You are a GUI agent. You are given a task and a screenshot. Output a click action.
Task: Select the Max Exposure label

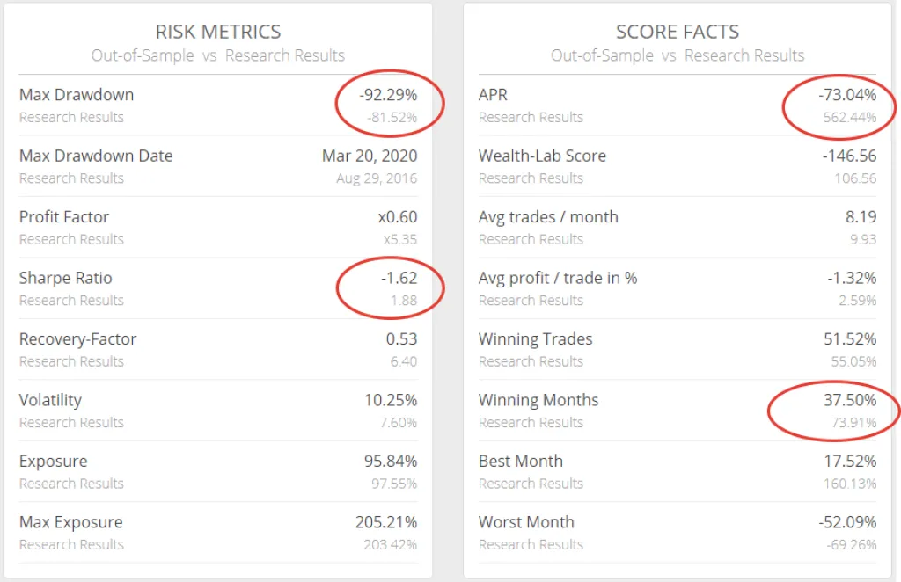coord(70,522)
